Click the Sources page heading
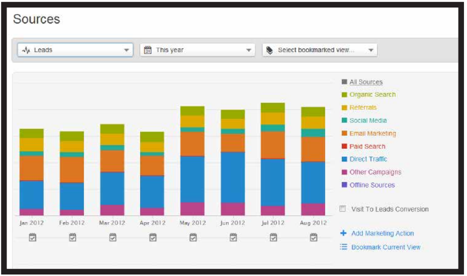This screenshot has height=276, width=467. click(x=37, y=19)
